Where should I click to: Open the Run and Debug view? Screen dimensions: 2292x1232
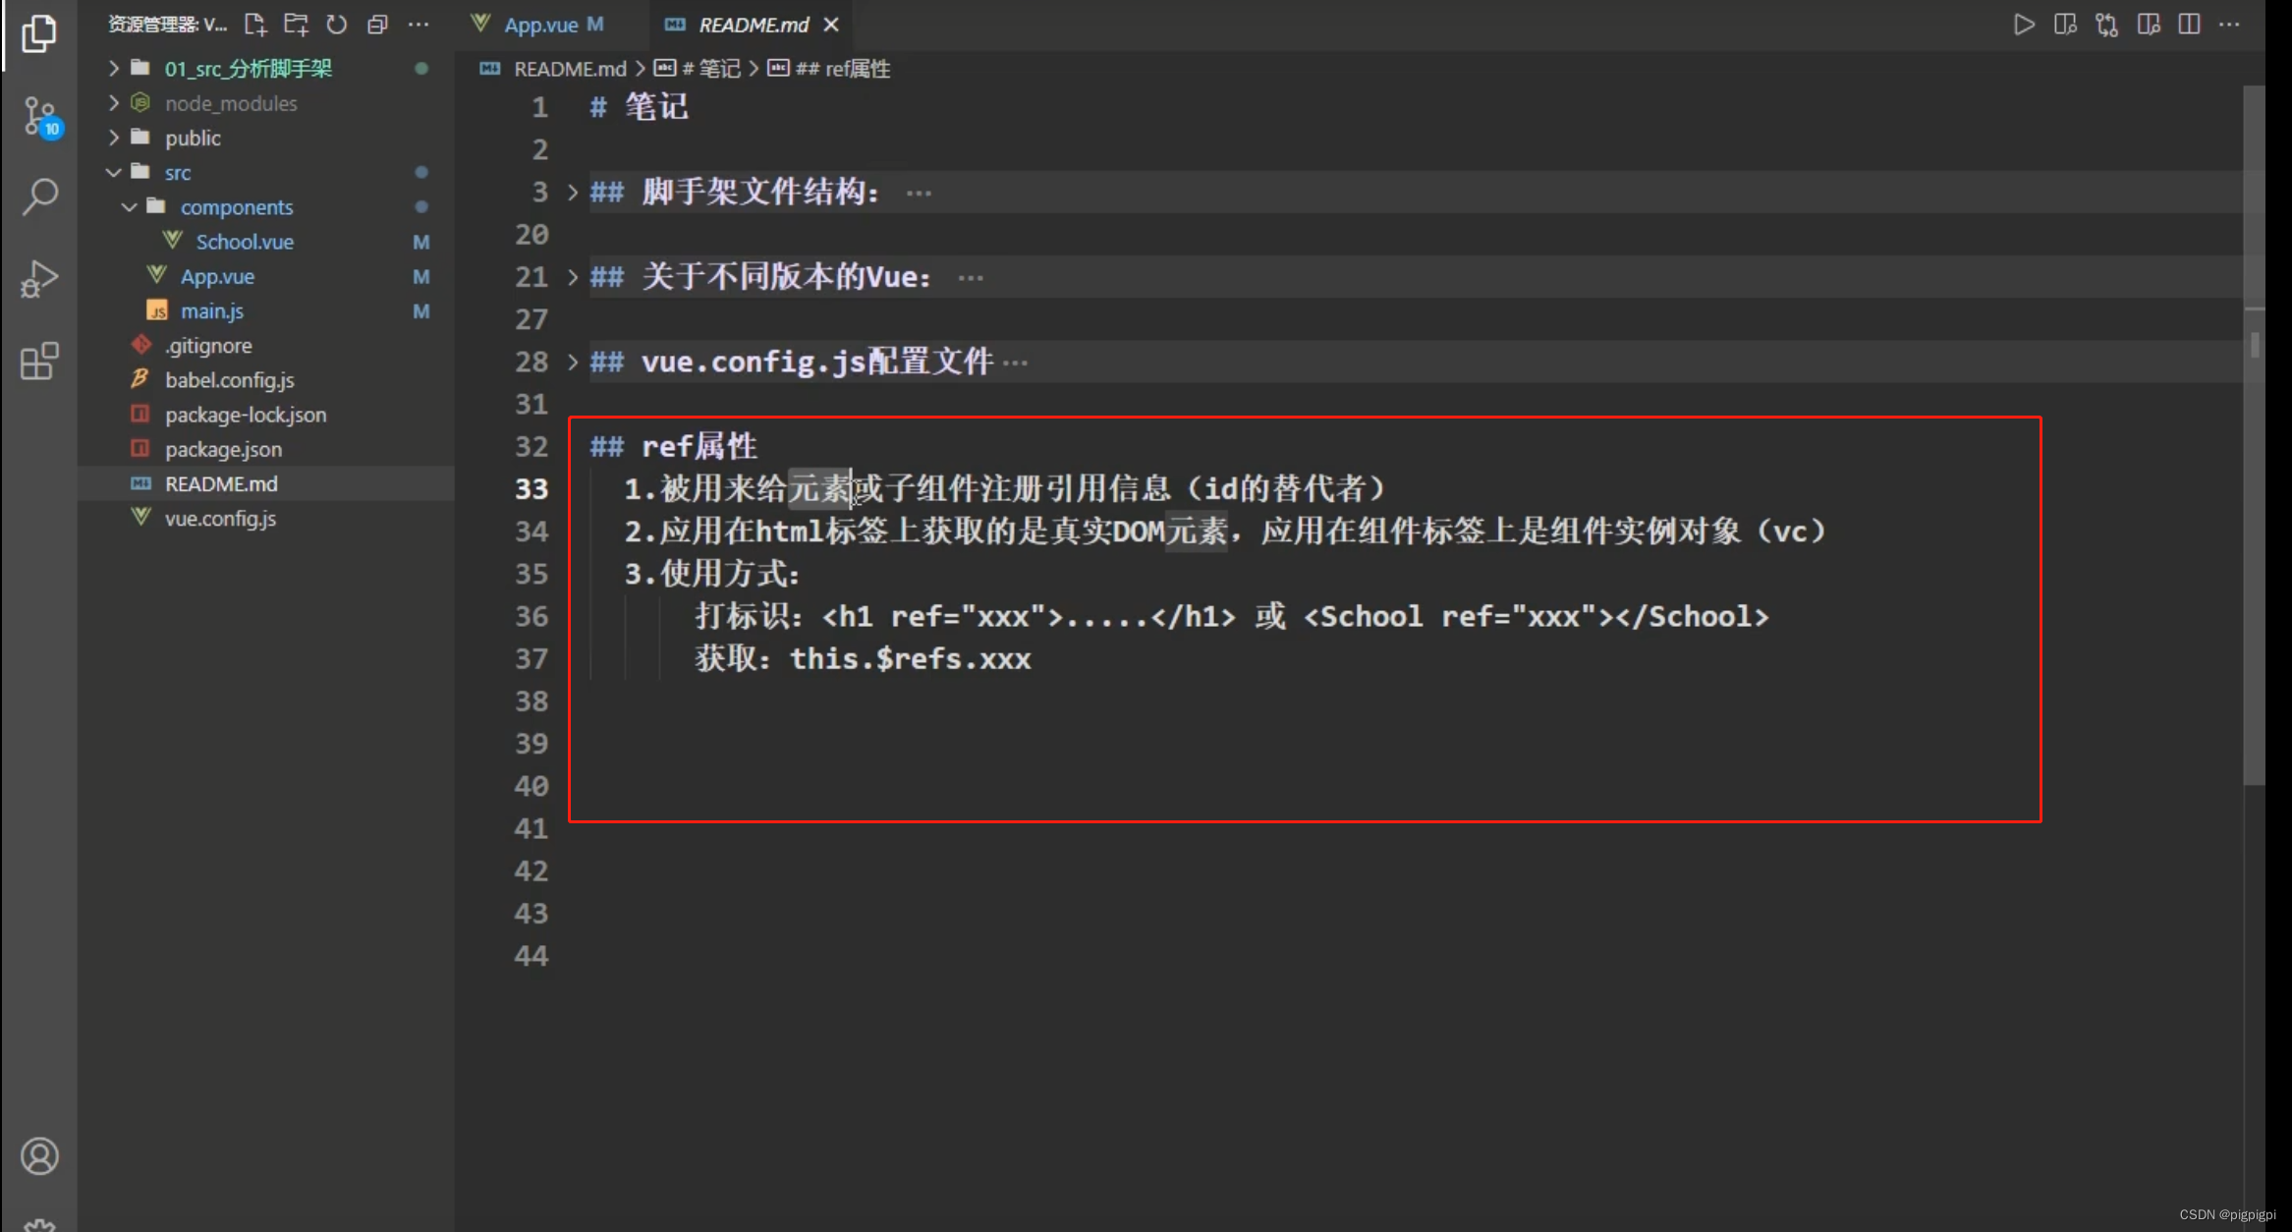coord(39,279)
